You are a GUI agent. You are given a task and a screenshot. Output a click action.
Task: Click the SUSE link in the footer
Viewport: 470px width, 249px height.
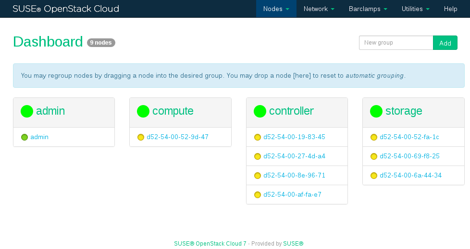click(x=293, y=244)
